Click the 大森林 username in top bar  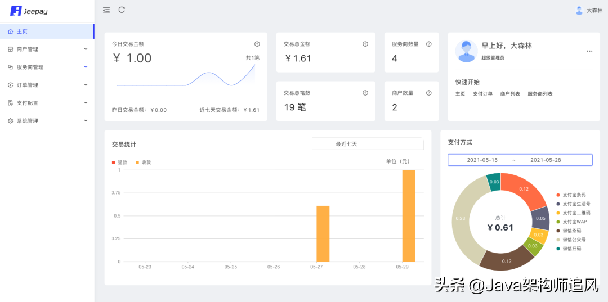(594, 11)
